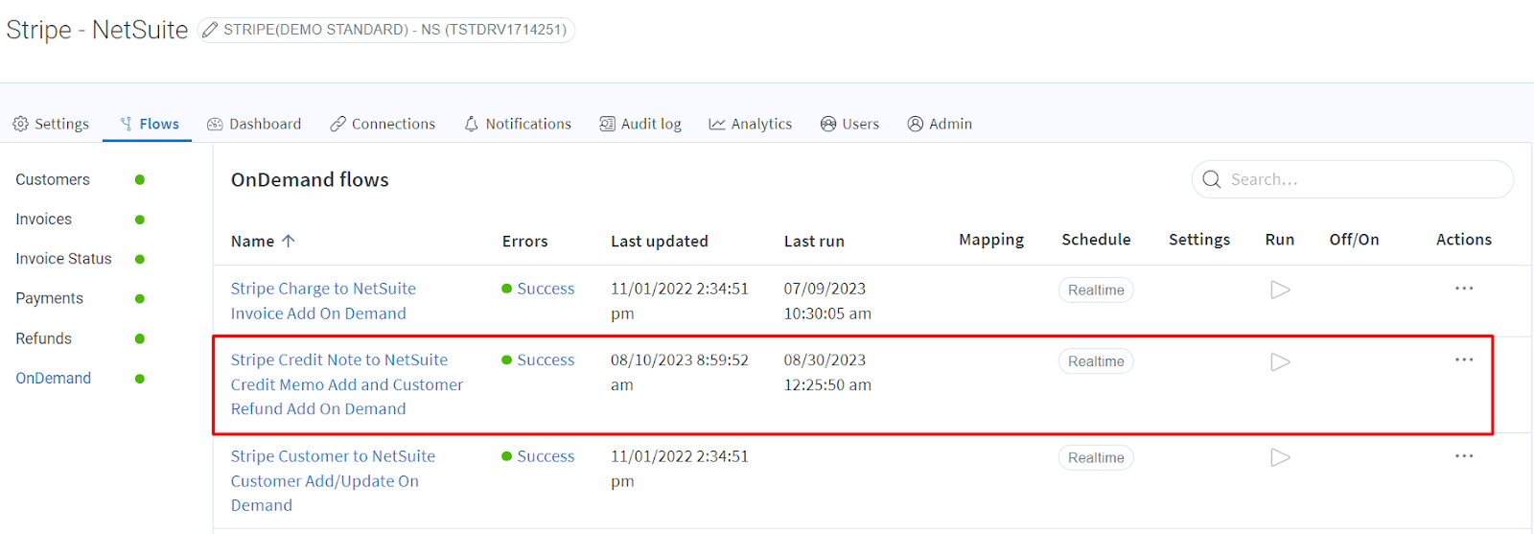The height and width of the screenshot is (534, 1534).
Task: Select Invoices flow group in sidebar
Action: (43, 220)
